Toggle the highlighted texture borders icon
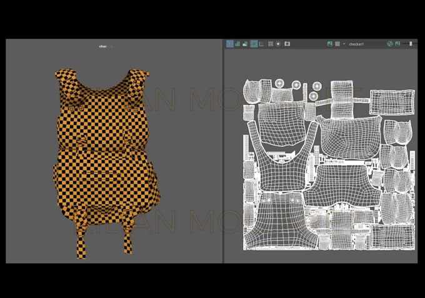Screen dimensions: 425x298 click(254, 44)
